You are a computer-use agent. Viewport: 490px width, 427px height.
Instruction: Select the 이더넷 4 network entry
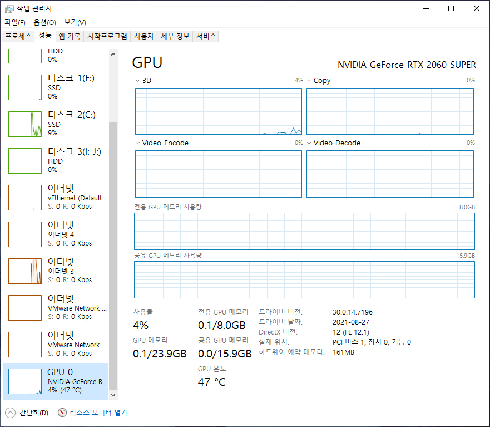click(56, 234)
